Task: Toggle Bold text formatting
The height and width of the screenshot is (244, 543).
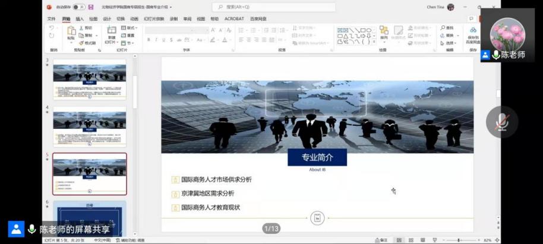Action: (x=149, y=40)
